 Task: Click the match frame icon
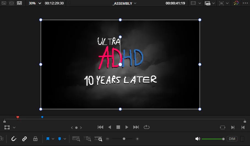(x=222, y=127)
